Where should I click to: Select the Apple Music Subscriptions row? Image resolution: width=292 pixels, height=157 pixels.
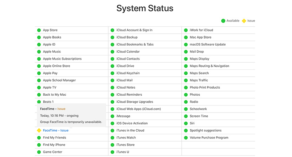point(72,59)
